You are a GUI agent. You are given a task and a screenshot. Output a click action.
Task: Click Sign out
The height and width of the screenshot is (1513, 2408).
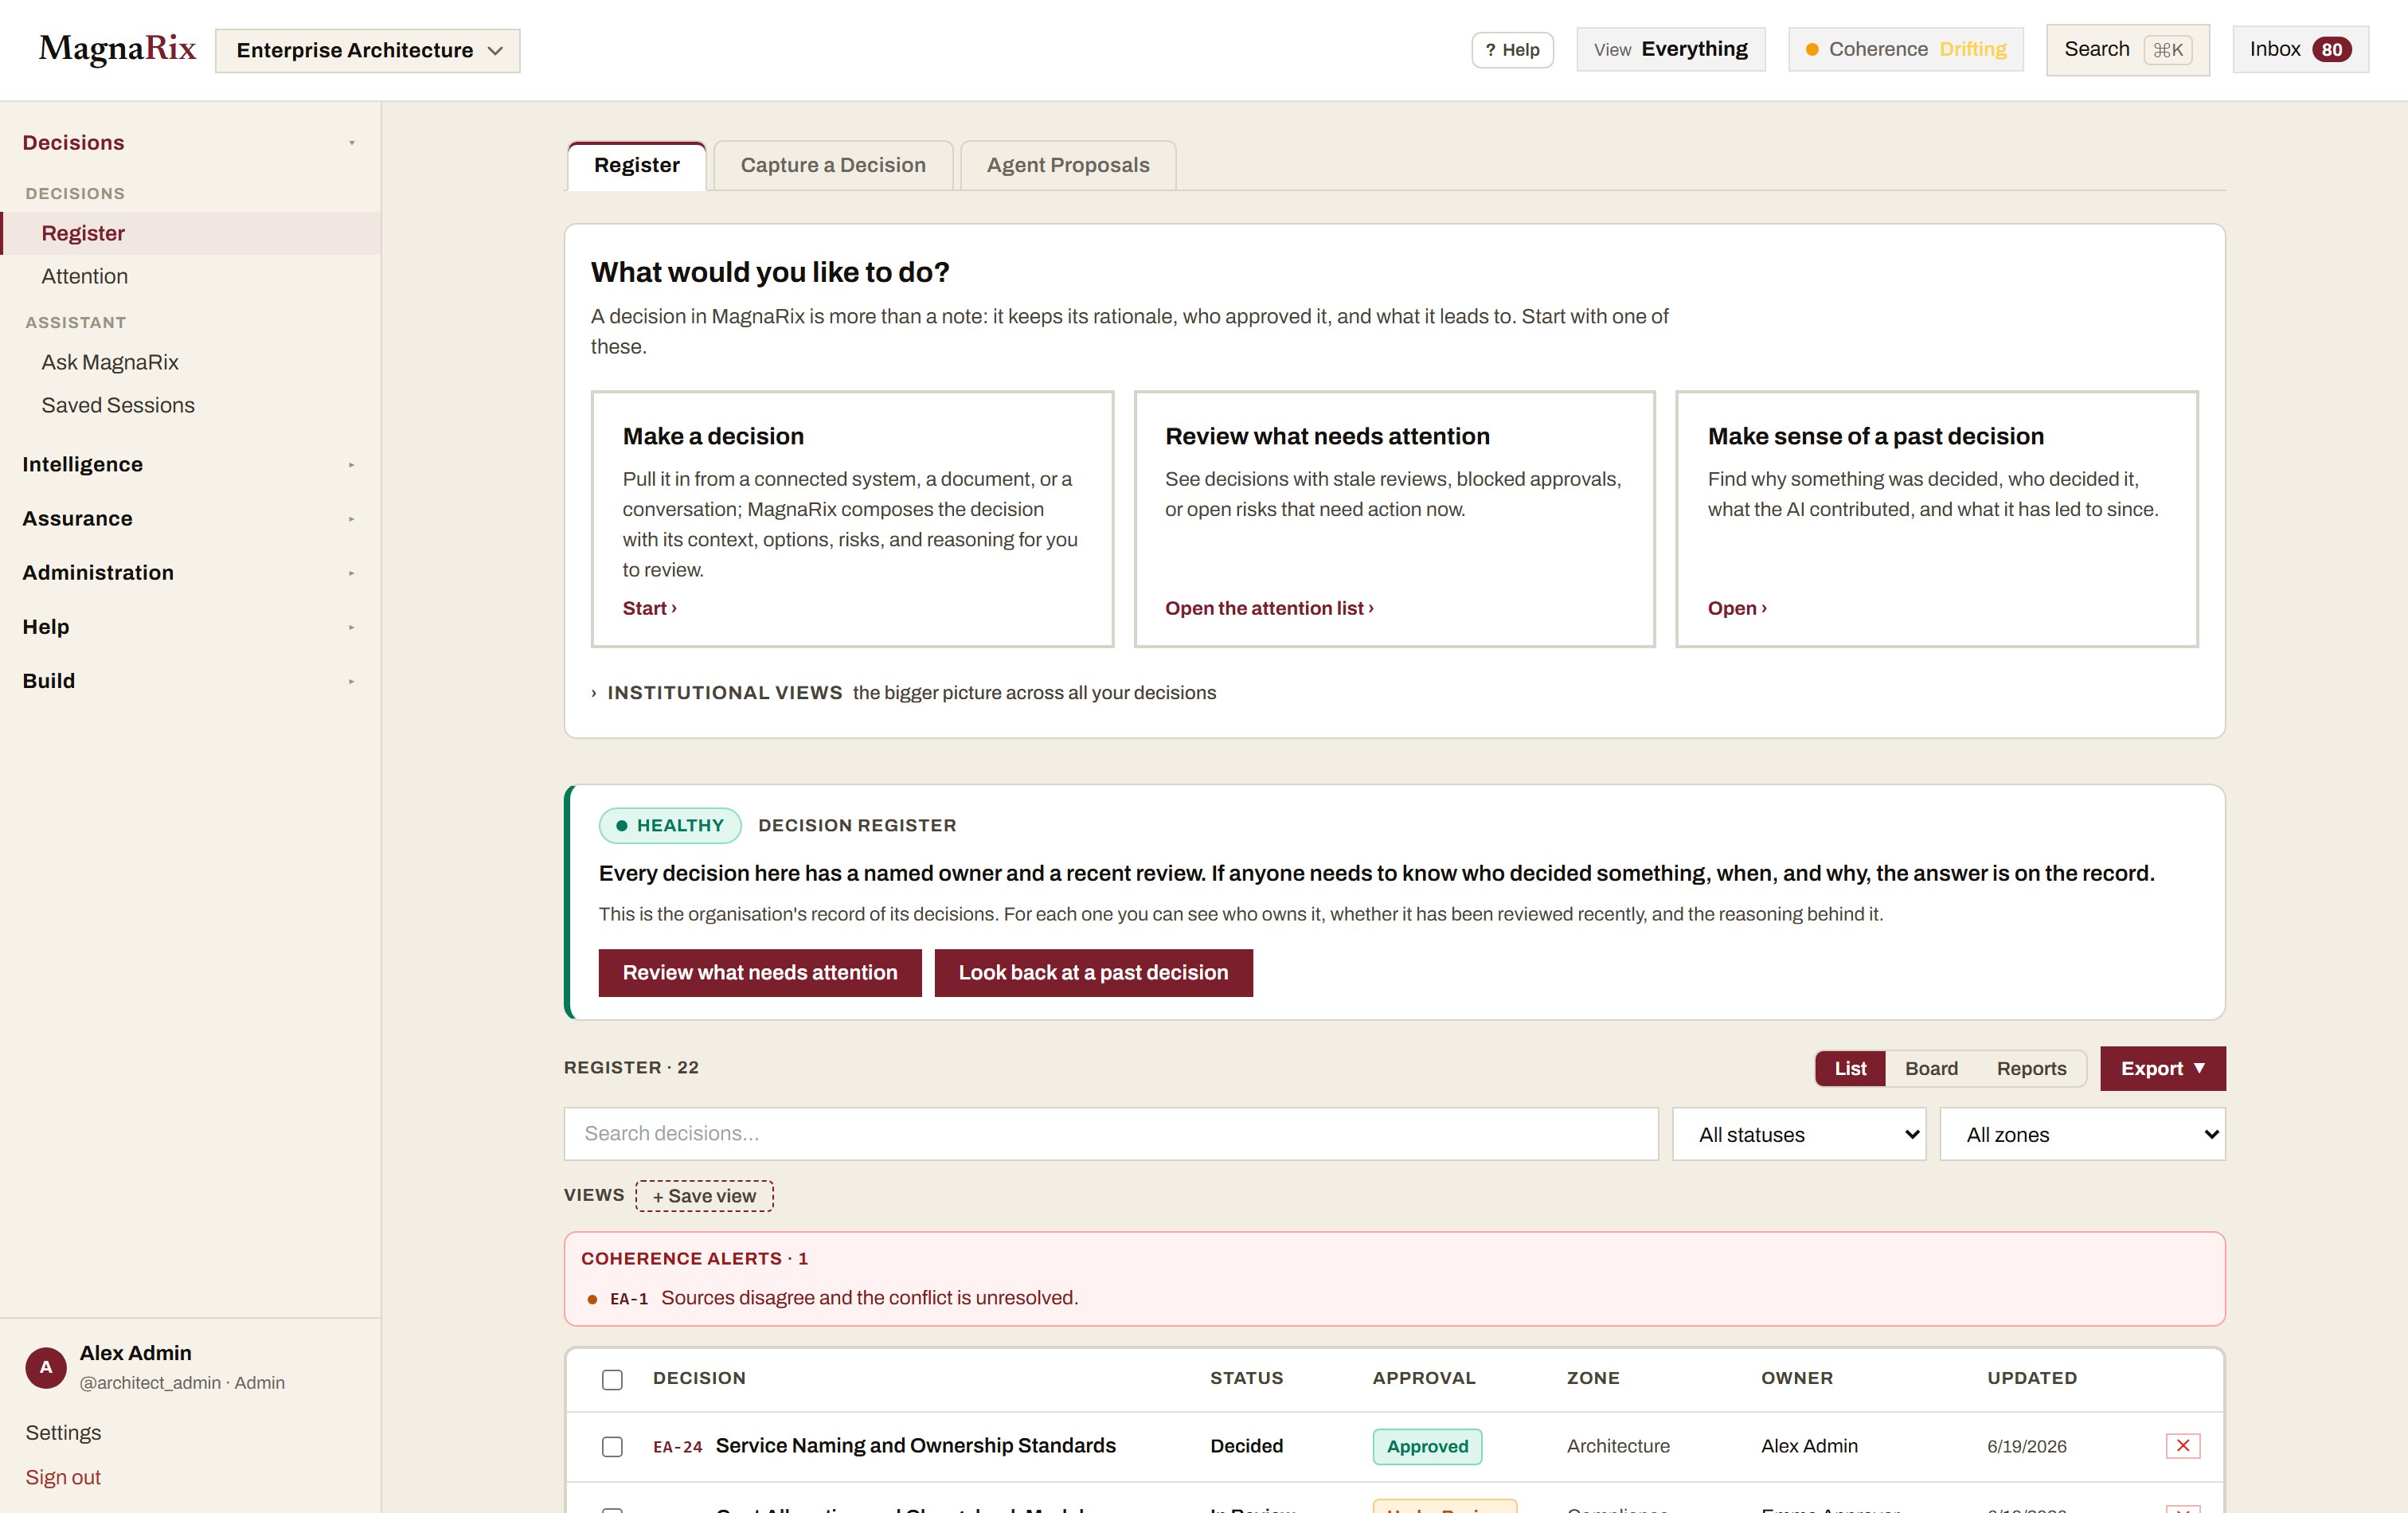[63, 1477]
